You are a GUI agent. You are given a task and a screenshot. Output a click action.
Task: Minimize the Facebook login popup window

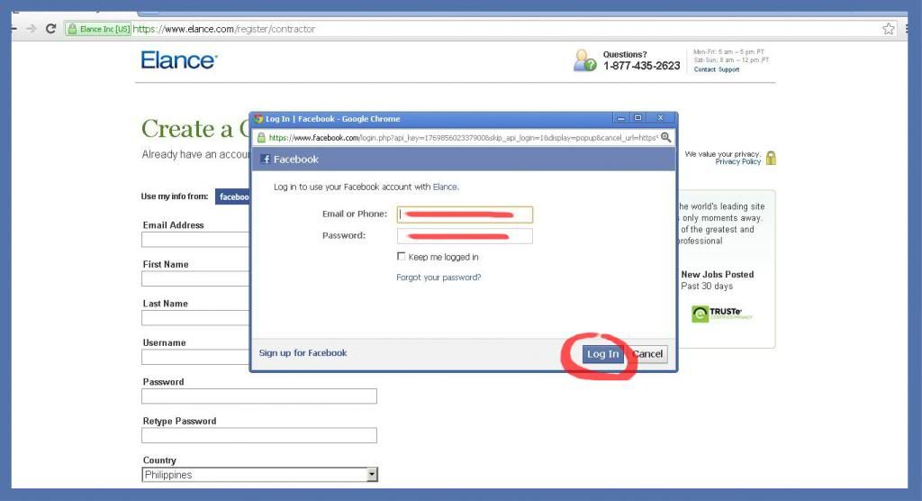(621, 118)
